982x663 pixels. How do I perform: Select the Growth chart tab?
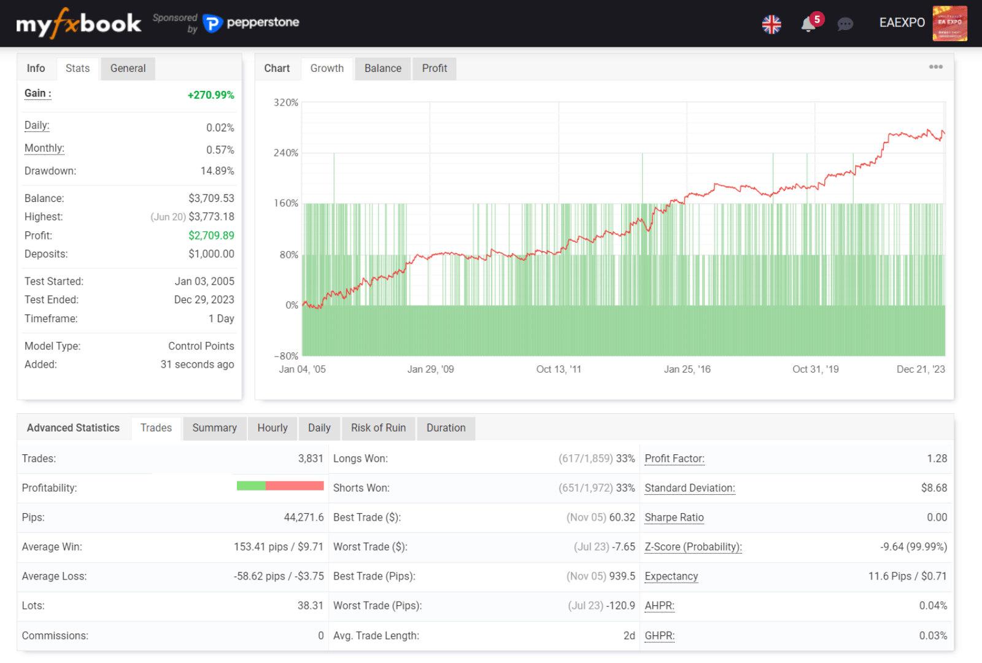[x=327, y=68]
